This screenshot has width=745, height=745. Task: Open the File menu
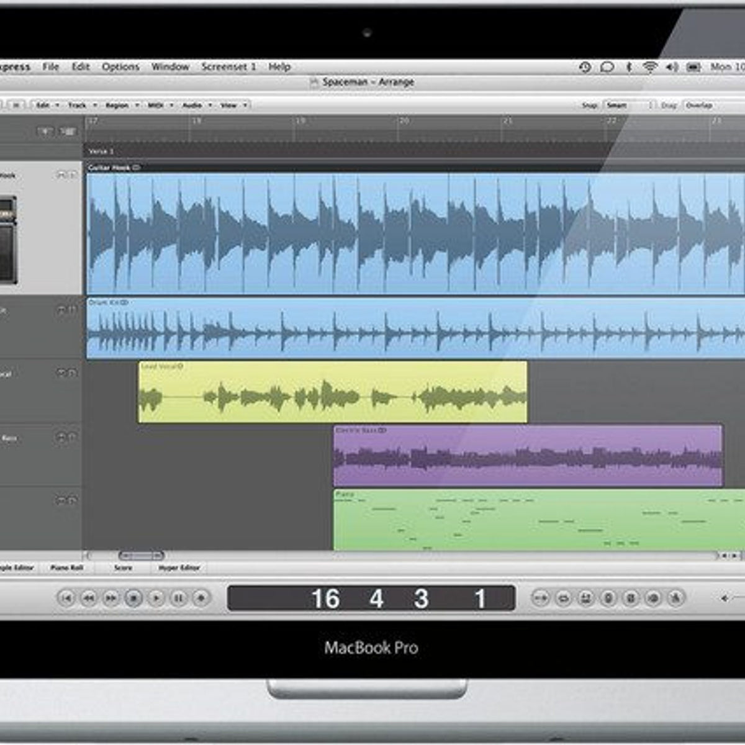tap(51, 67)
